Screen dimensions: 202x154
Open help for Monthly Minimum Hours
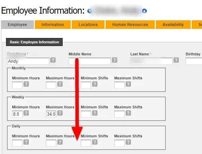click(x=26, y=84)
